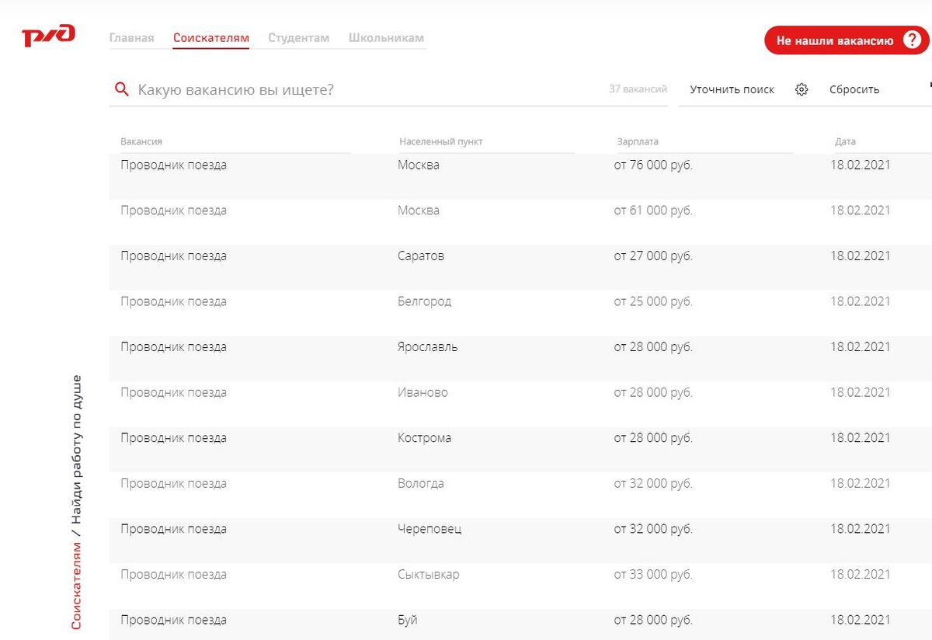932x640 pixels.
Task: Click the Сыктывкар location cell
Action: pyautogui.click(x=429, y=575)
